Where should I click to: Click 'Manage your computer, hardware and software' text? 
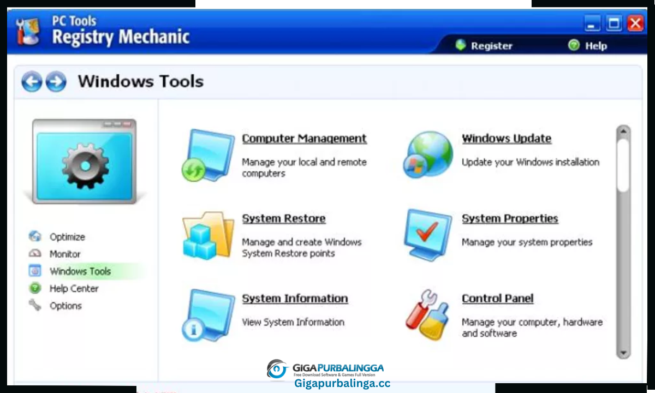(x=532, y=327)
